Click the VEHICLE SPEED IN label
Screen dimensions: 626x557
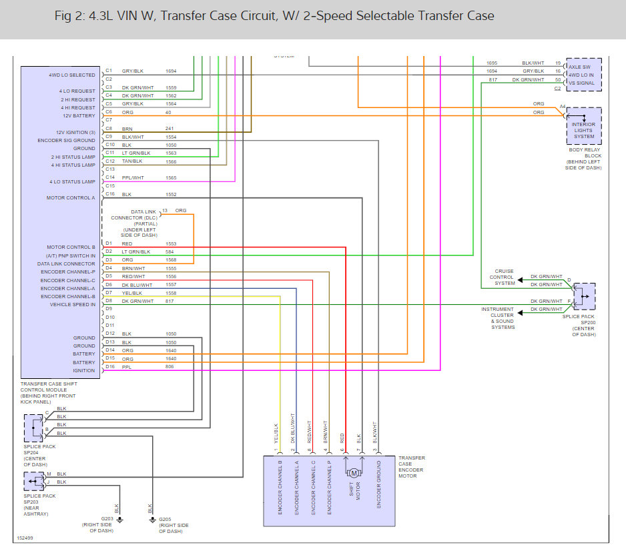pos(73,305)
